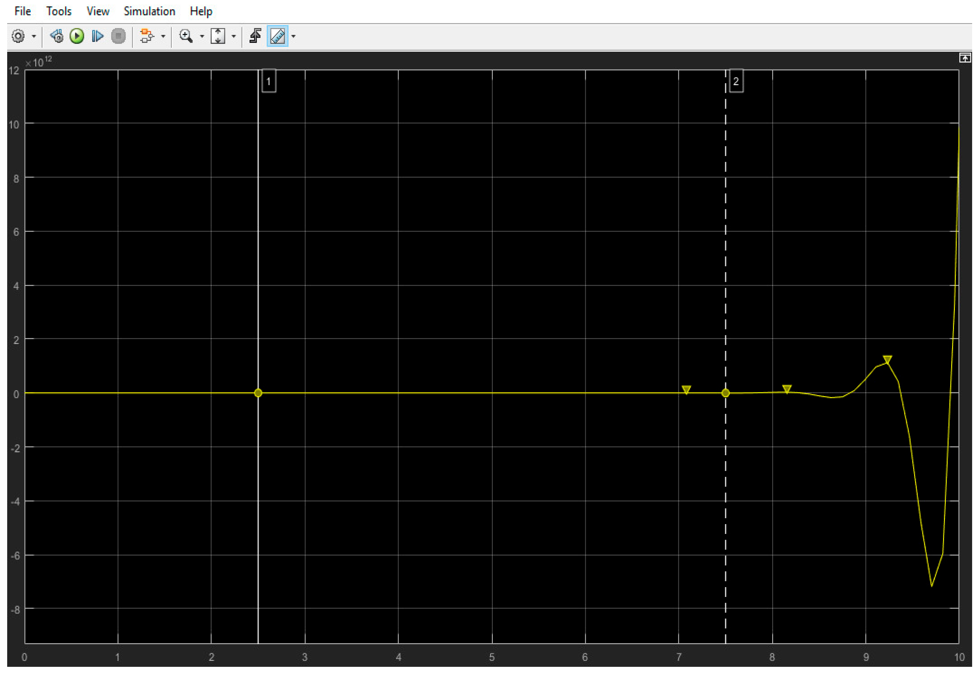Expand the configuration gear dropdown arrow

click(34, 37)
